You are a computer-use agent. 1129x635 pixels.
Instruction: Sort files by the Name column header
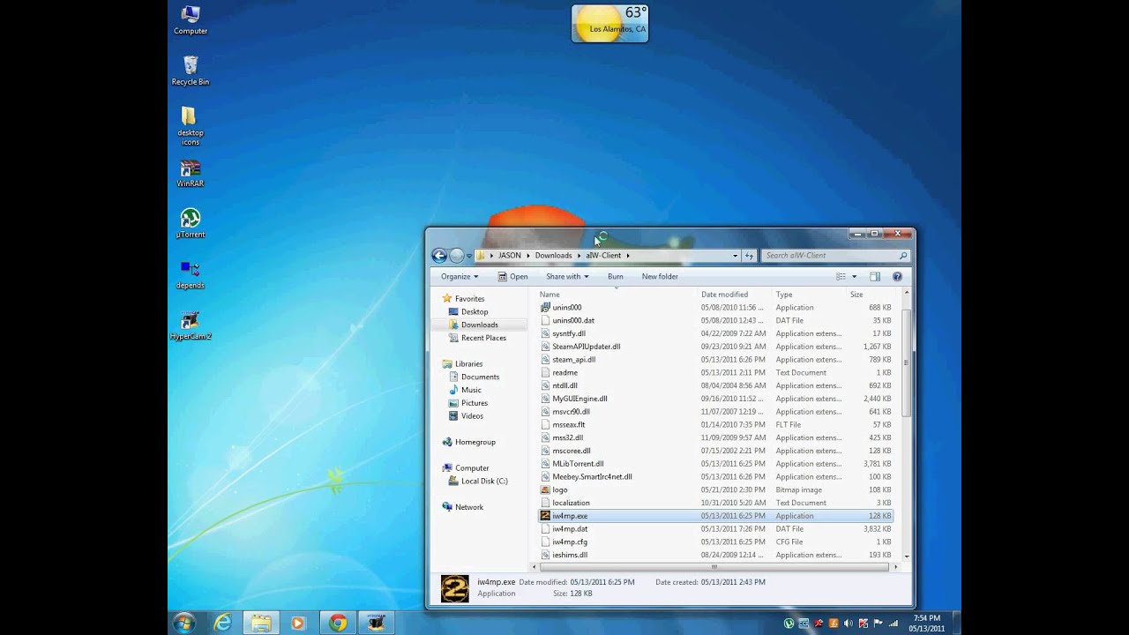click(616, 295)
